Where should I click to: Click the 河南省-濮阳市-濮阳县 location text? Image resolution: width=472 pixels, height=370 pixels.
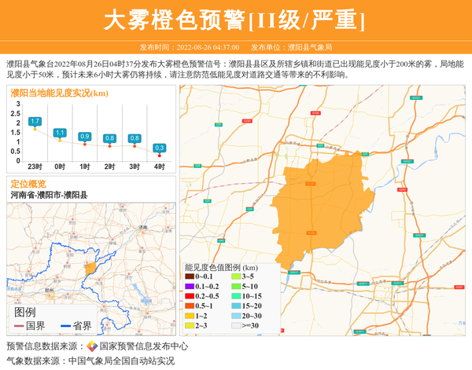pyautogui.click(x=49, y=195)
